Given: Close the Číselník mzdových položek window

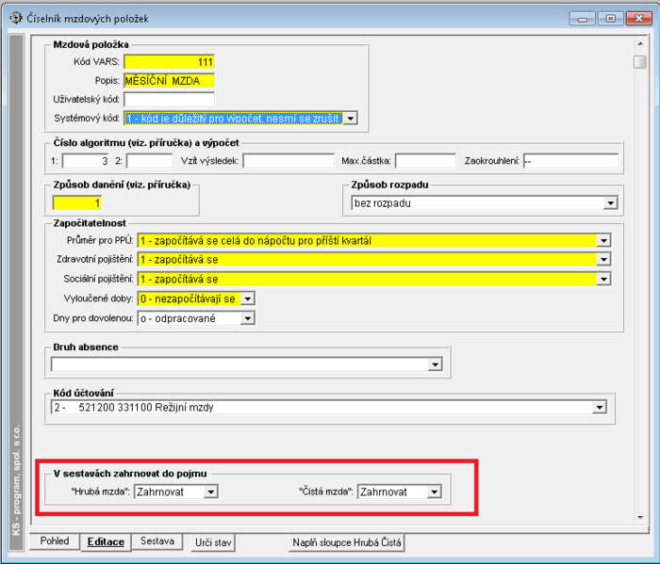Looking at the screenshot, I should coord(638,19).
